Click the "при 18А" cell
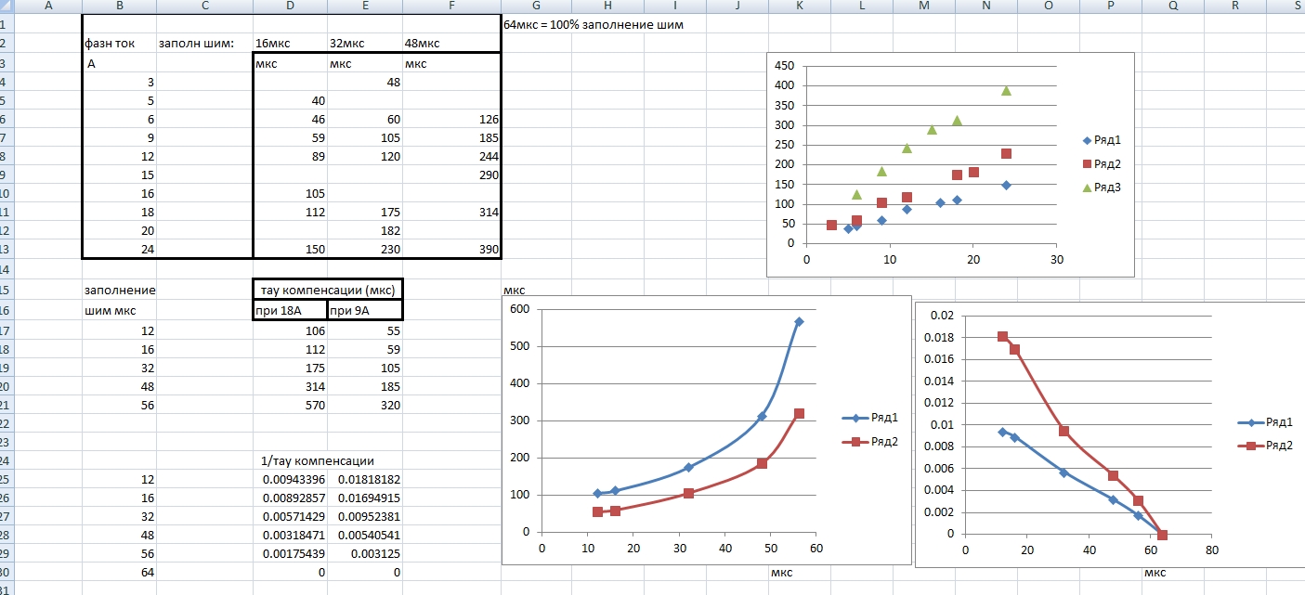1305x595 pixels. (290, 309)
